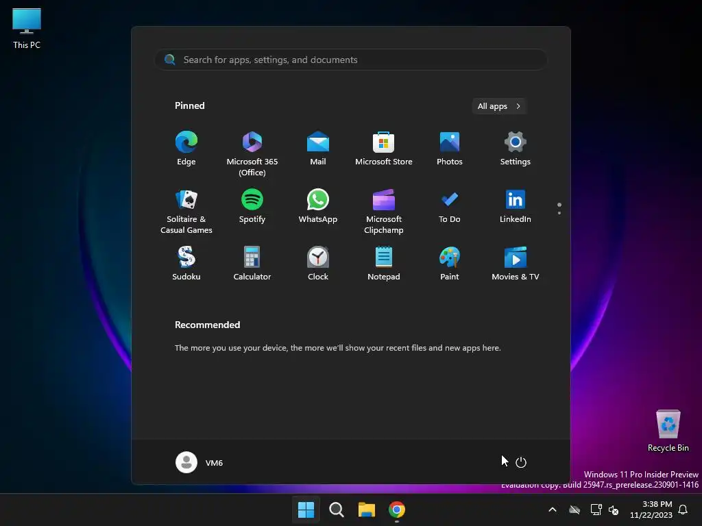Open Movies & TV
The width and height of the screenshot is (702, 526).
click(x=516, y=264)
